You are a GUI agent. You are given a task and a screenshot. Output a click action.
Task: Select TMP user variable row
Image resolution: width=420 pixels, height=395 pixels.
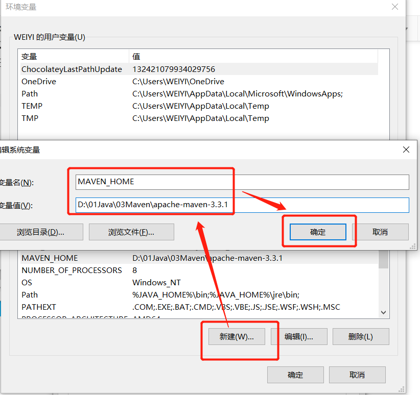(x=199, y=118)
